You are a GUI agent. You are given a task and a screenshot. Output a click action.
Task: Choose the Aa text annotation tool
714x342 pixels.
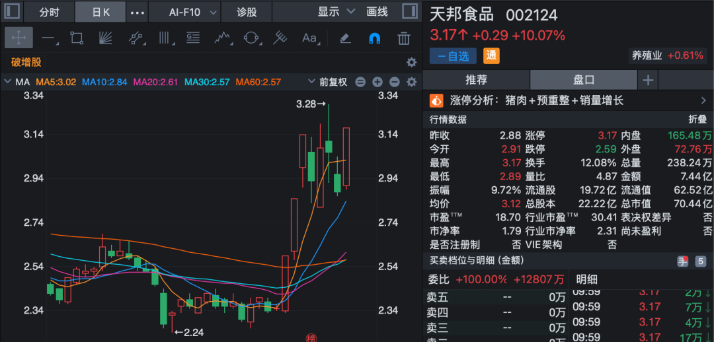pos(309,38)
